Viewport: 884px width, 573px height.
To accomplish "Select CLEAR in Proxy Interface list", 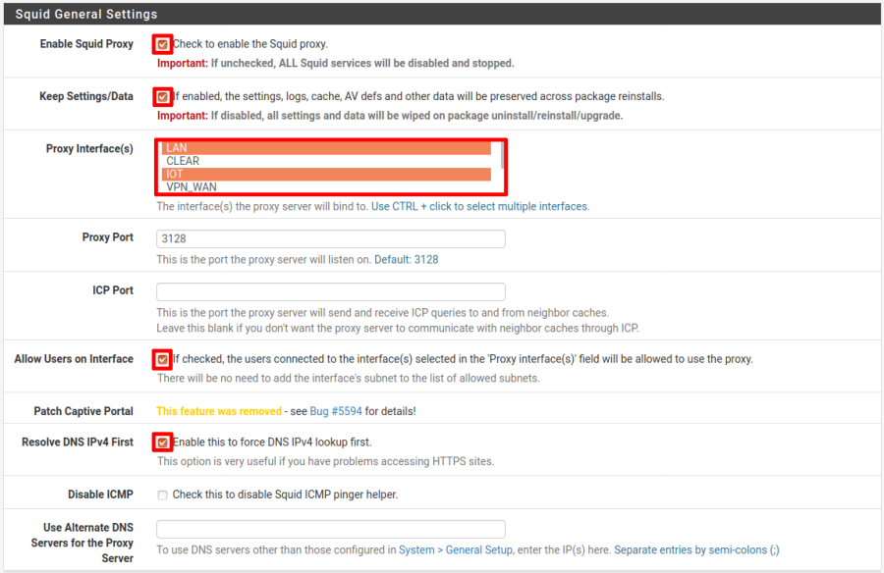I will pyautogui.click(x=325, y=161).
